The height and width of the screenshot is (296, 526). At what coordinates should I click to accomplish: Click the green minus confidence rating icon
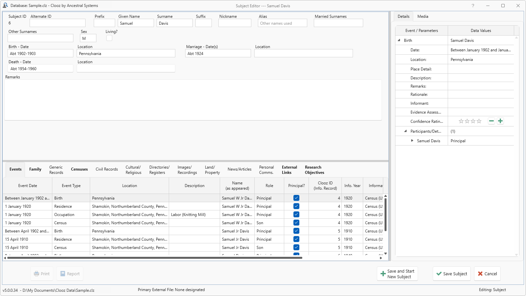click(x=491, y=121)
